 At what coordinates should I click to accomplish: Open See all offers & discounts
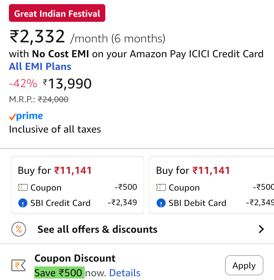97,229
